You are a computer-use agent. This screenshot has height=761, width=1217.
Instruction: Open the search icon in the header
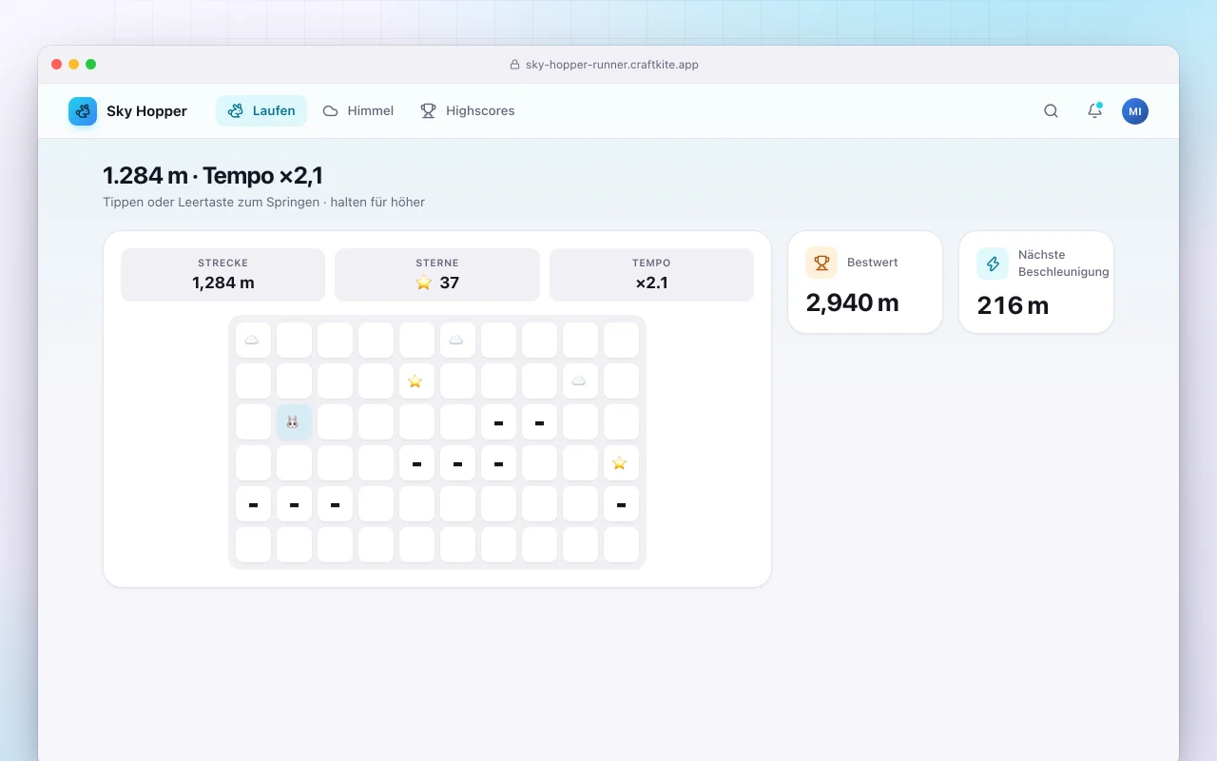pos(1051,111)
